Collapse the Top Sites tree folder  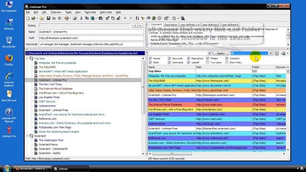coord(27,58)
